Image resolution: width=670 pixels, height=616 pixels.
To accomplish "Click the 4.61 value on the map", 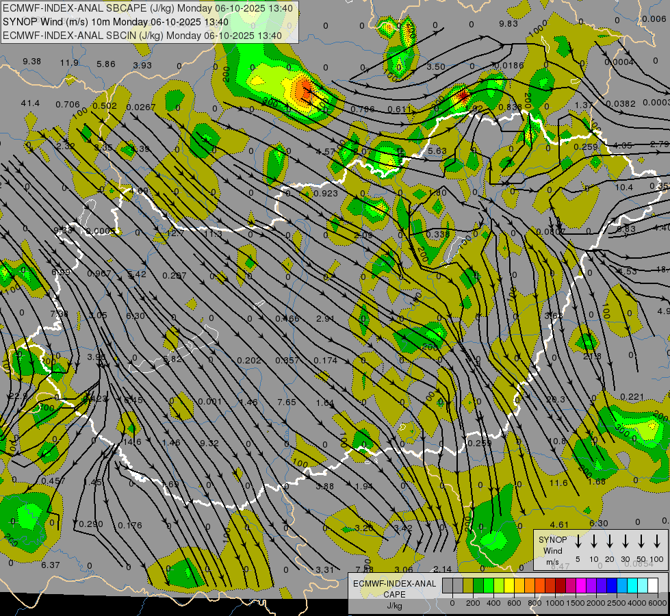I will tap(559, 524).
